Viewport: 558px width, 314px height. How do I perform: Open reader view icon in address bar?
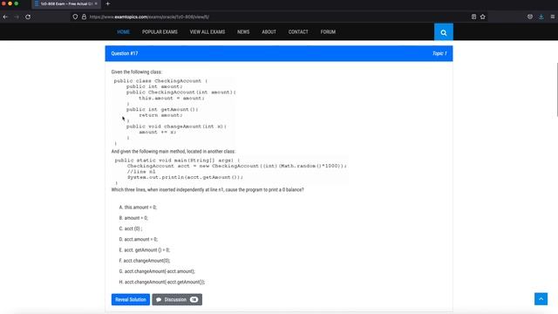pyautogui.click(x=473, y=17)
